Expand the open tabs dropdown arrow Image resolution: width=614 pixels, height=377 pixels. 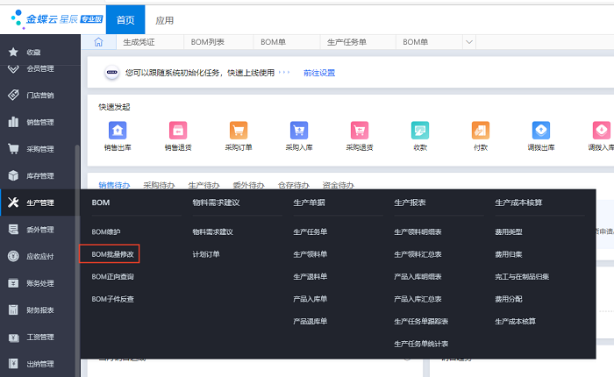tap(469, 41)
